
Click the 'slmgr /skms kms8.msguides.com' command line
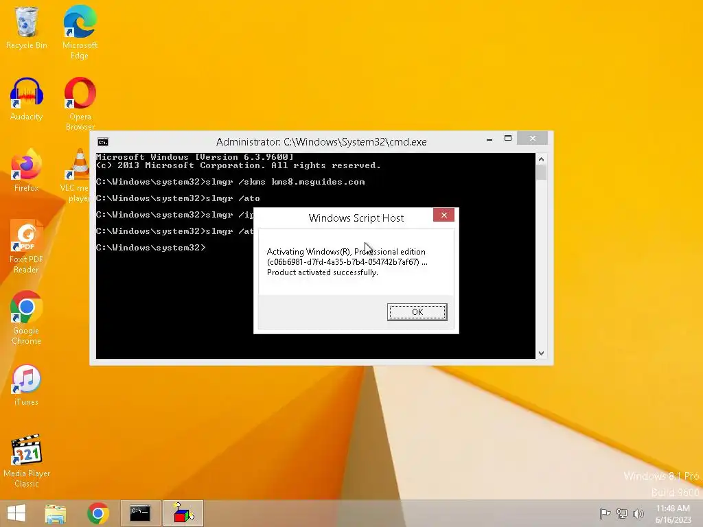click(x=231, y=182)
